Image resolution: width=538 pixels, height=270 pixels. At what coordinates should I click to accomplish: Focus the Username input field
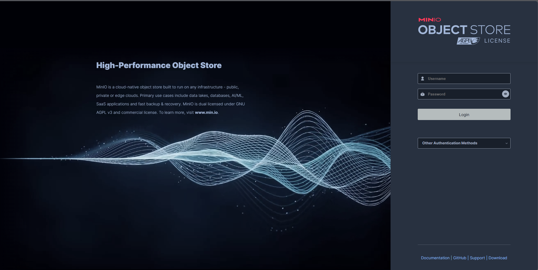coord(467,79)
